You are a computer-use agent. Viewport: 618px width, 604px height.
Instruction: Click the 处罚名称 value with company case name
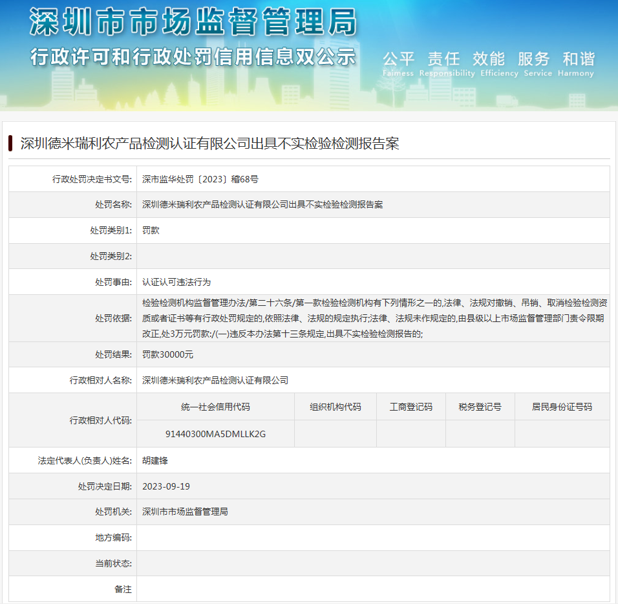click(x=262, y=204)
